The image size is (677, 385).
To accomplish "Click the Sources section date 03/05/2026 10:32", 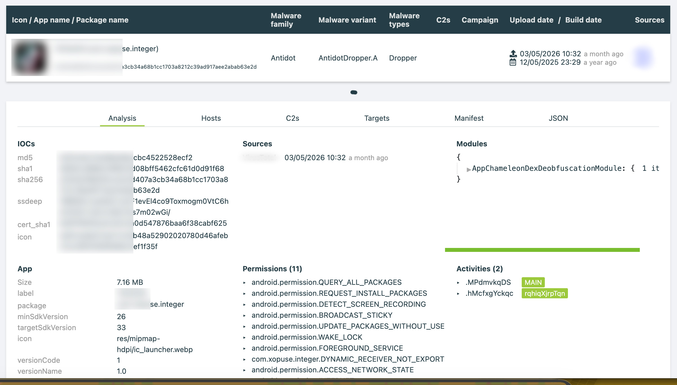I will click(x=315, y=158).
